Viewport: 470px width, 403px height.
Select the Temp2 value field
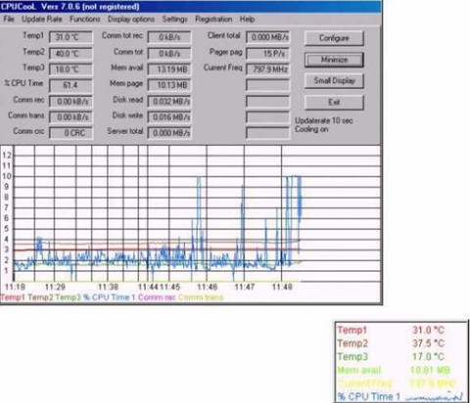[70, 54]
